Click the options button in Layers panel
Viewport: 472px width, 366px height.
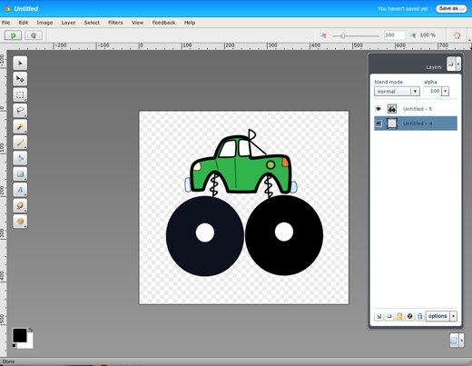438,316
